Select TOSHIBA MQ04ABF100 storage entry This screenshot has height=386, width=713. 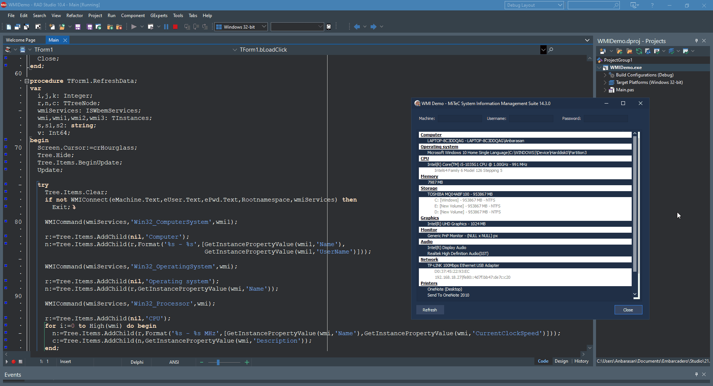pyautogui.click(x=460, y=194)
